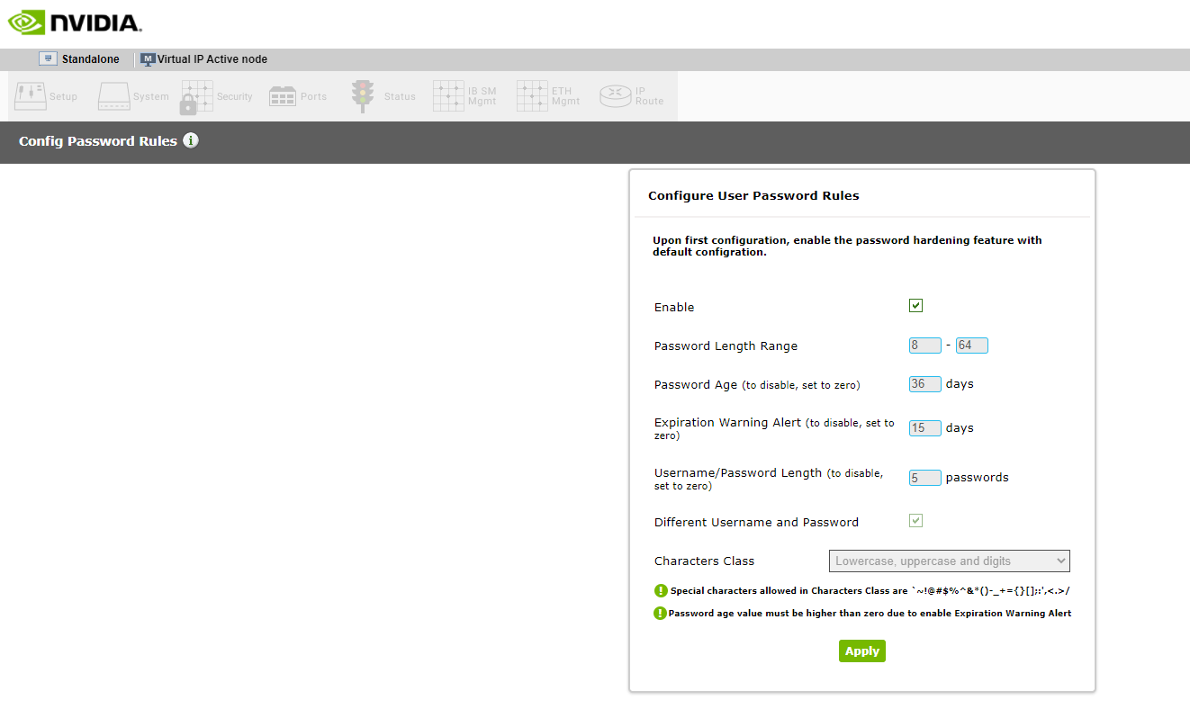Select the Password Age days field
The width and height of the screenshot is (1190, 727).
coord(924,384)
